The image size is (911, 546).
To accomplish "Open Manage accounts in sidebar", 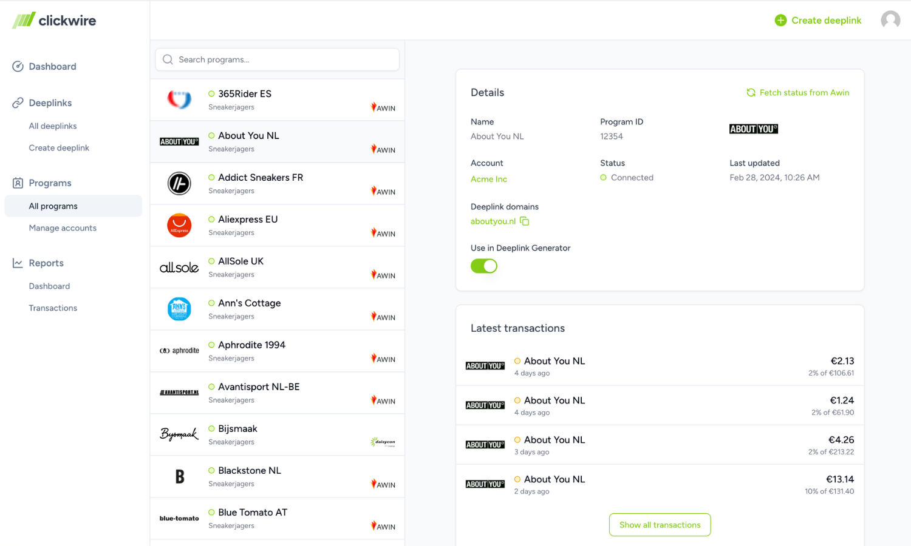I will pyautogui.click(x=63, y=228).
